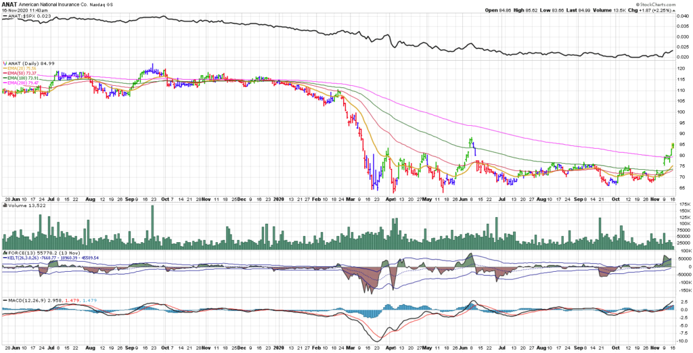Click the red 1.479 MACD signal value
Viewport: 693px width, 353px height.
[x=72, y=300]
